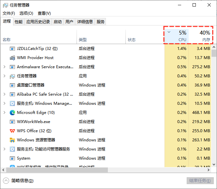Click the WMI Provider Host icon
The image size is (217, 189).
12,58
